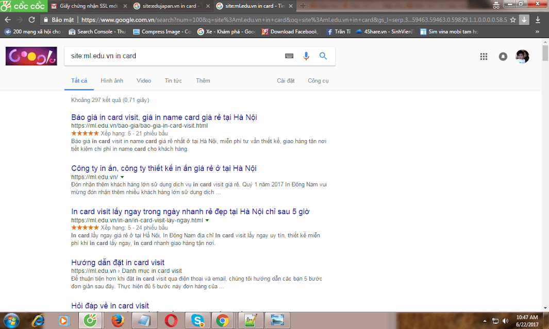This screenshot has width=549, height=329.
Task: Switch to the 'Video' results tab
Action: [143, 81]
